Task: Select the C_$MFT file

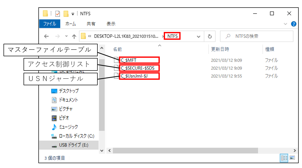Action: click(128, 60)
